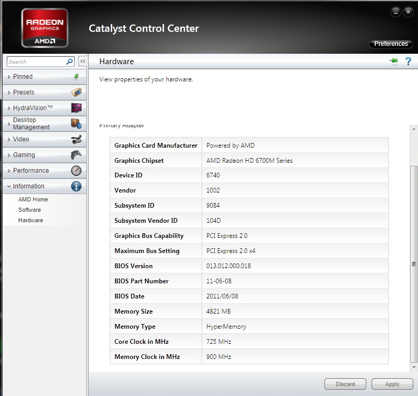Image resolution: width=418 pixels, height=396 pixels.
Task: Select Hardware in the sidebar
Action: point(31,220)
